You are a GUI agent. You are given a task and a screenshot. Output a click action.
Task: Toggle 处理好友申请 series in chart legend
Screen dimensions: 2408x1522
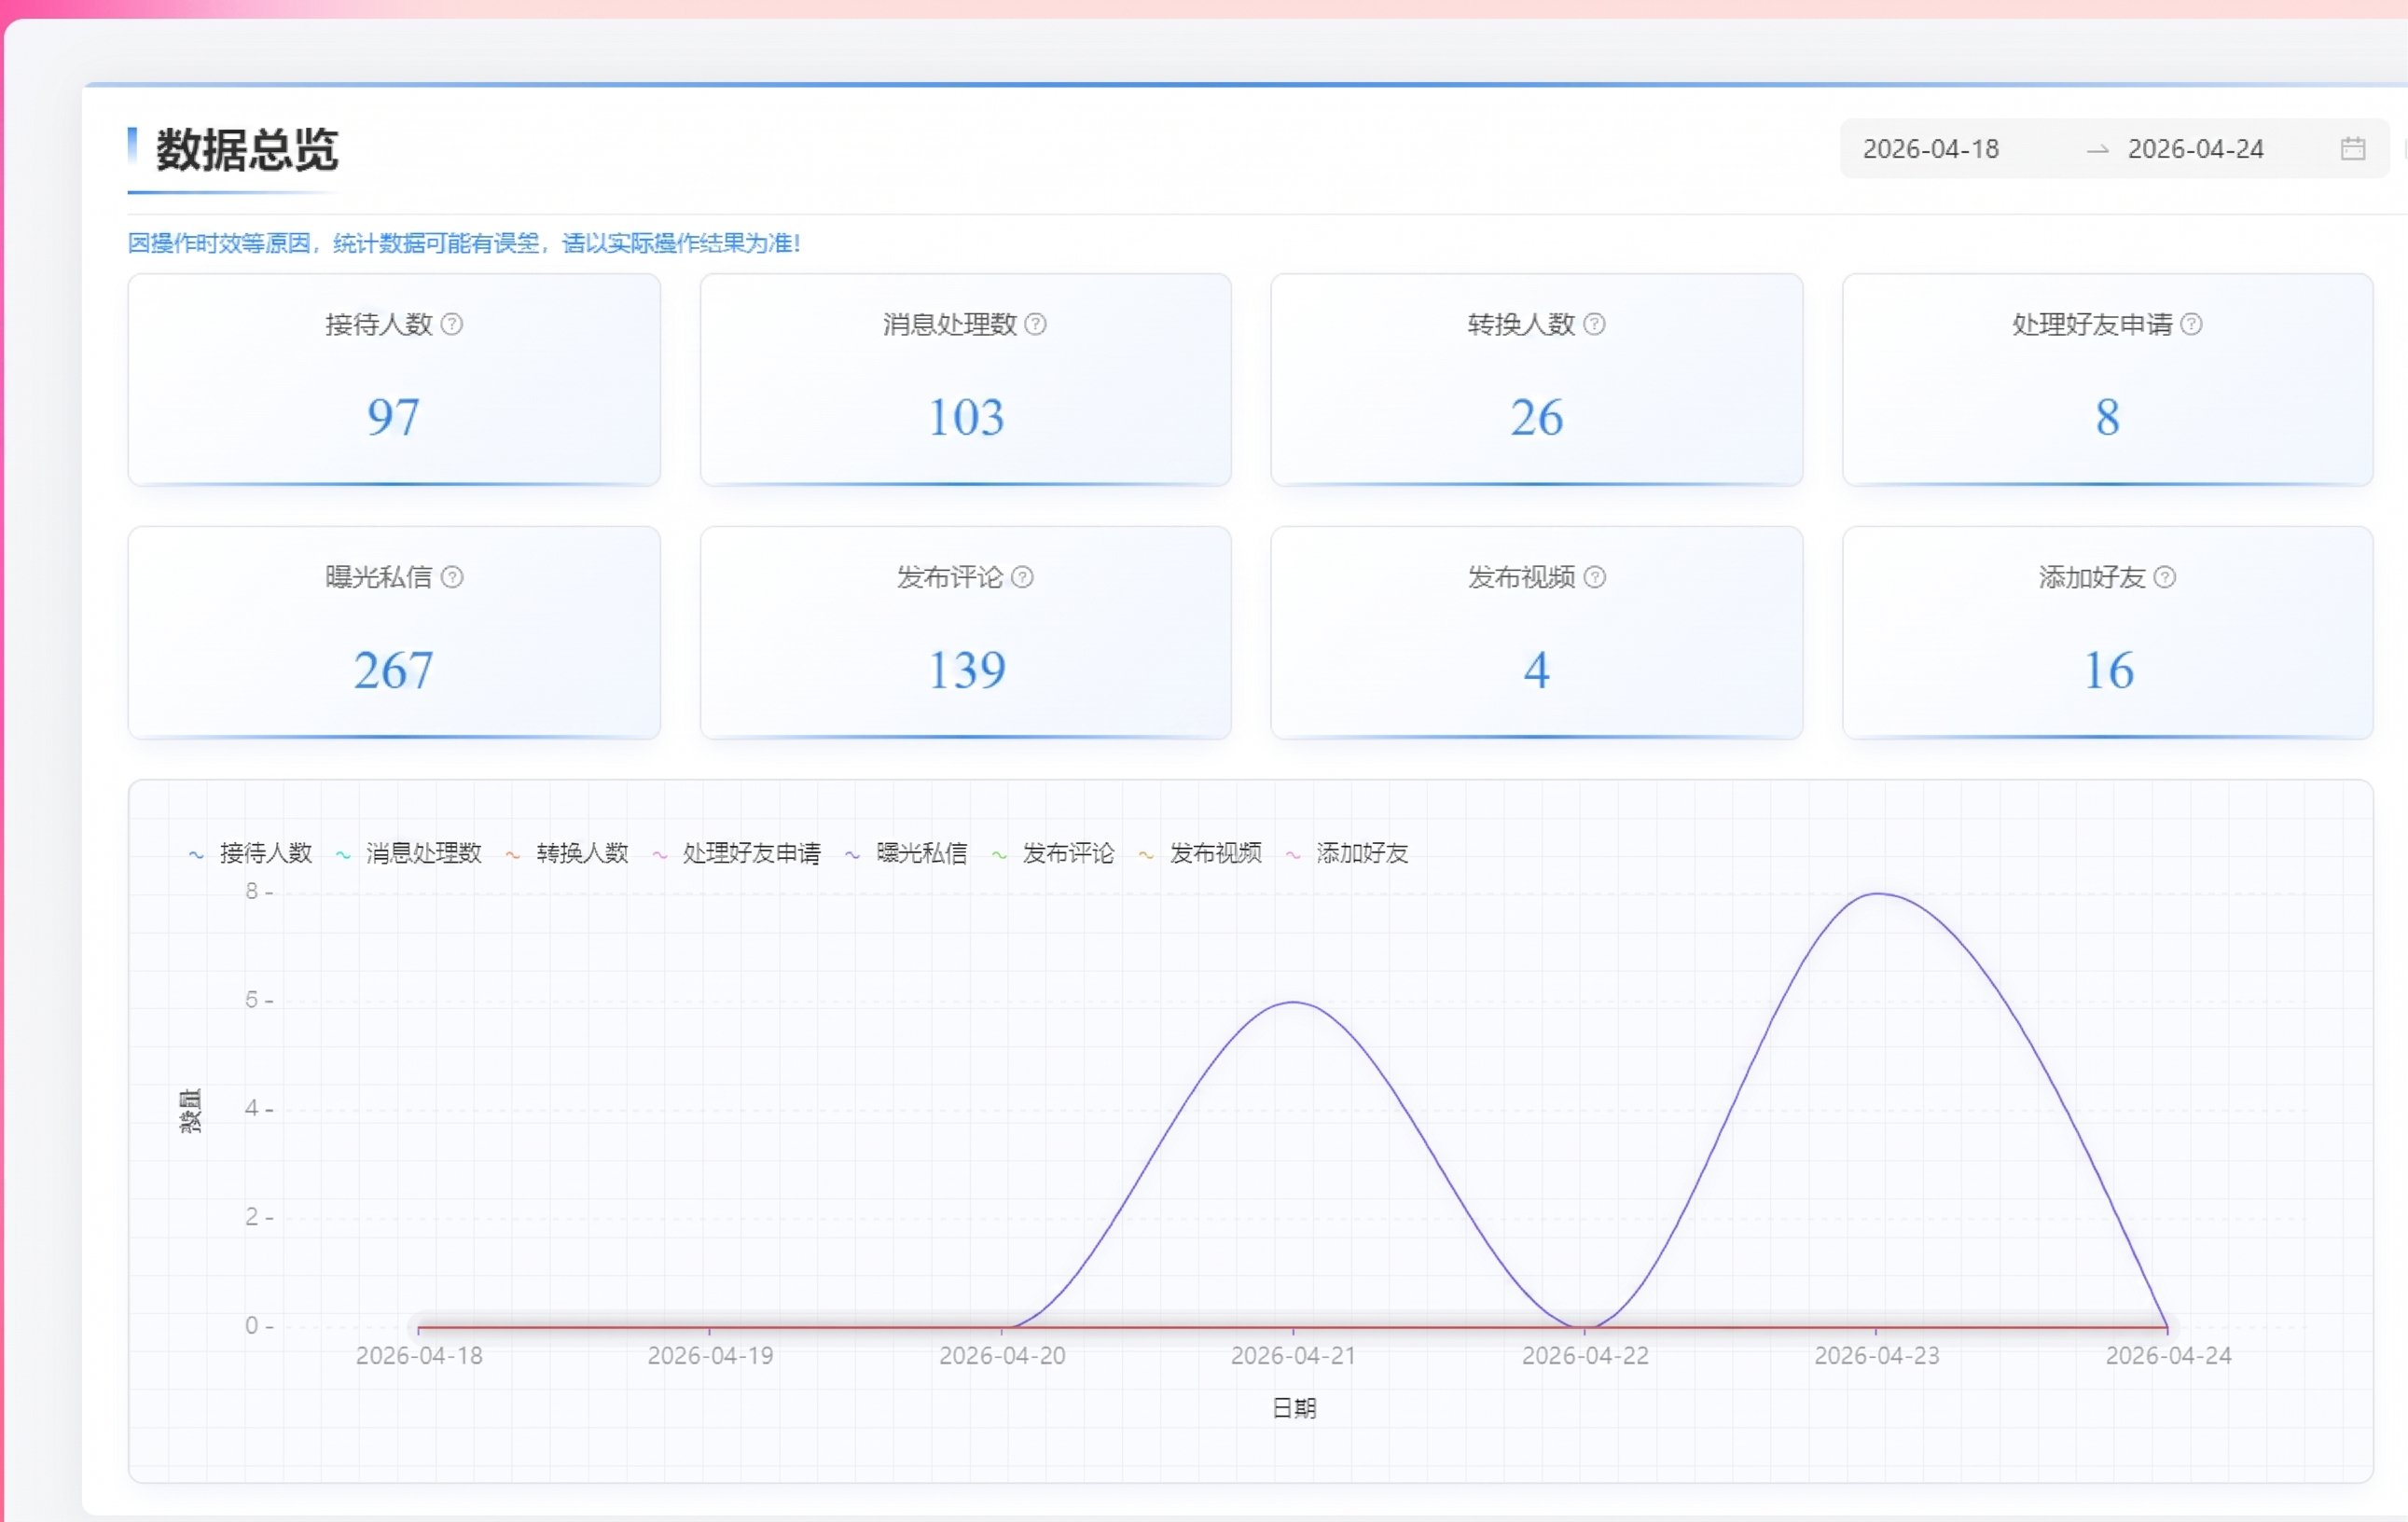pyautogui.click(x=736, y=853)
